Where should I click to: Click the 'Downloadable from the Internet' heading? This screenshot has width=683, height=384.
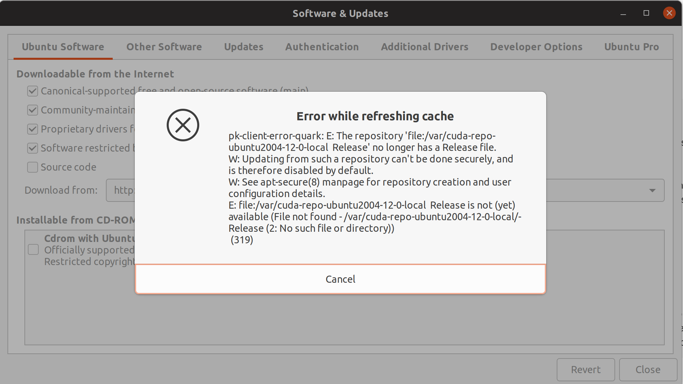tap(95, 74)
